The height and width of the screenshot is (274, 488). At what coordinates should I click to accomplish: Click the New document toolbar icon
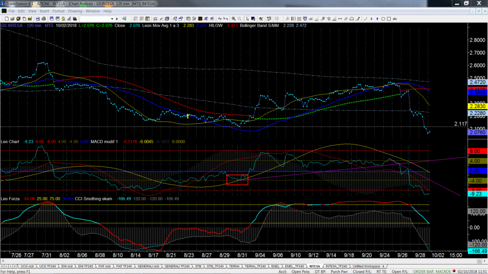[7, 19]
